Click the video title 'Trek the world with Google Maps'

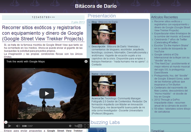(x=25, y=62)
